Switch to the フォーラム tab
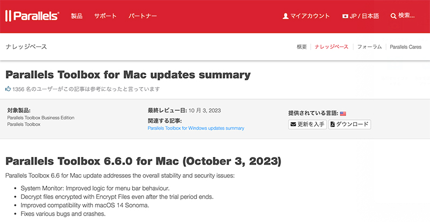This screenshot has height=222, width=430. (x=369, y=47)
